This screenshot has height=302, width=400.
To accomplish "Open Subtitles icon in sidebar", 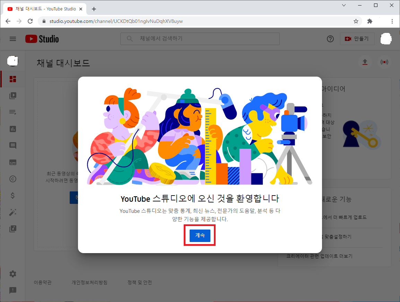I will tap(13, 162).
